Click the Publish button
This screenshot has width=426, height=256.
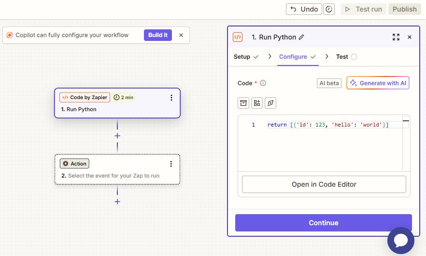(x=405, y=9)
